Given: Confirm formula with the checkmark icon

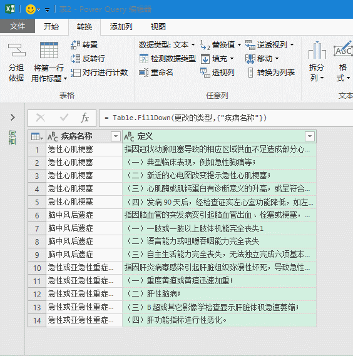Looking at the screenshot, I should coord(64,118).
